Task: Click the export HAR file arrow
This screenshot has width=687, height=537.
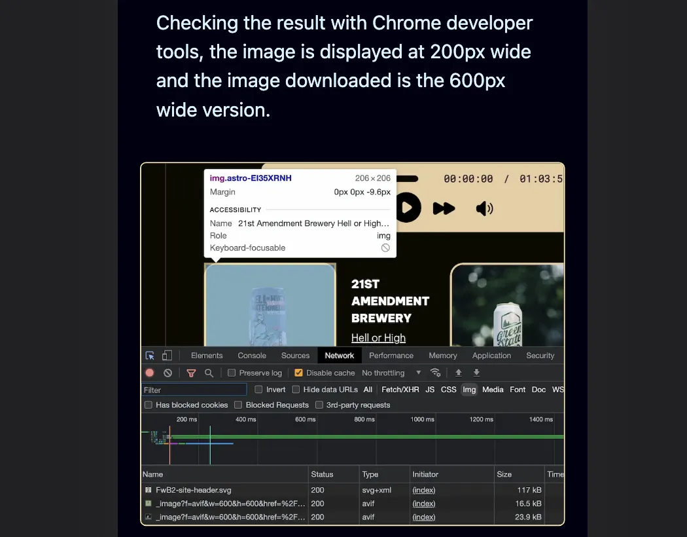Action: coord(477,372)
